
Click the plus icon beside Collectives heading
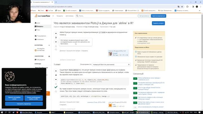pos(49,45)
